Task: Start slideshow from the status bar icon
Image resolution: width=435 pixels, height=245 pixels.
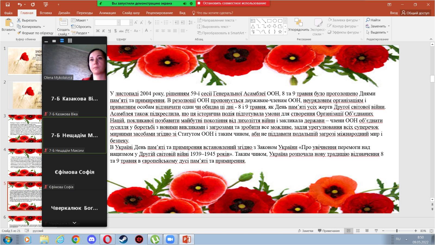Action: 376,231
